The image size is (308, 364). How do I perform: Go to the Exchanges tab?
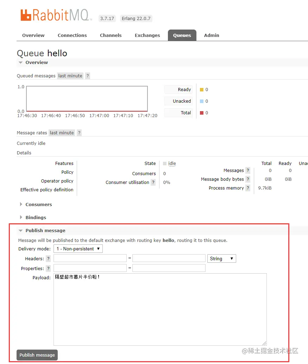tap(147, 35)
